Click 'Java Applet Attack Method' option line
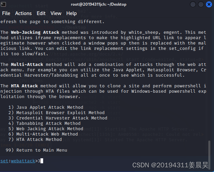This screenshot has width=214, height=172. (46, 107)
